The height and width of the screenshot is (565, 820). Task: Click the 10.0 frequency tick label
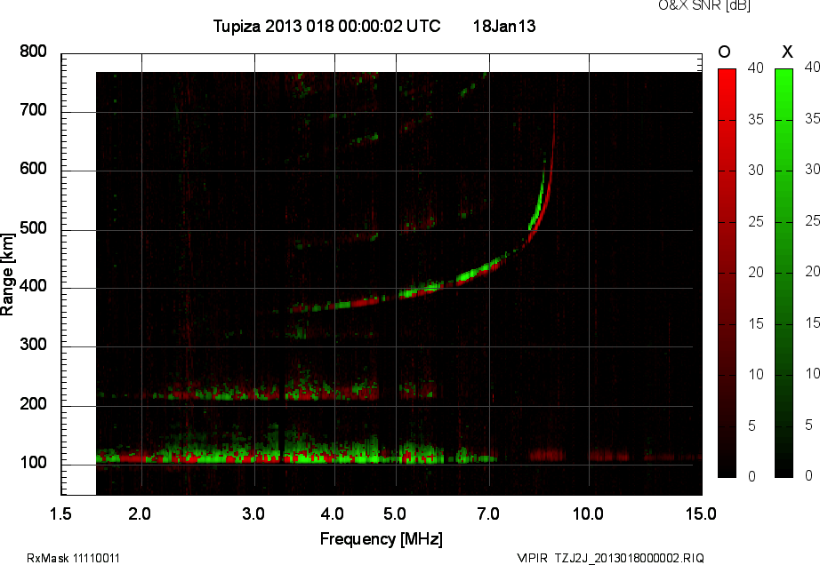pos(588,513)
